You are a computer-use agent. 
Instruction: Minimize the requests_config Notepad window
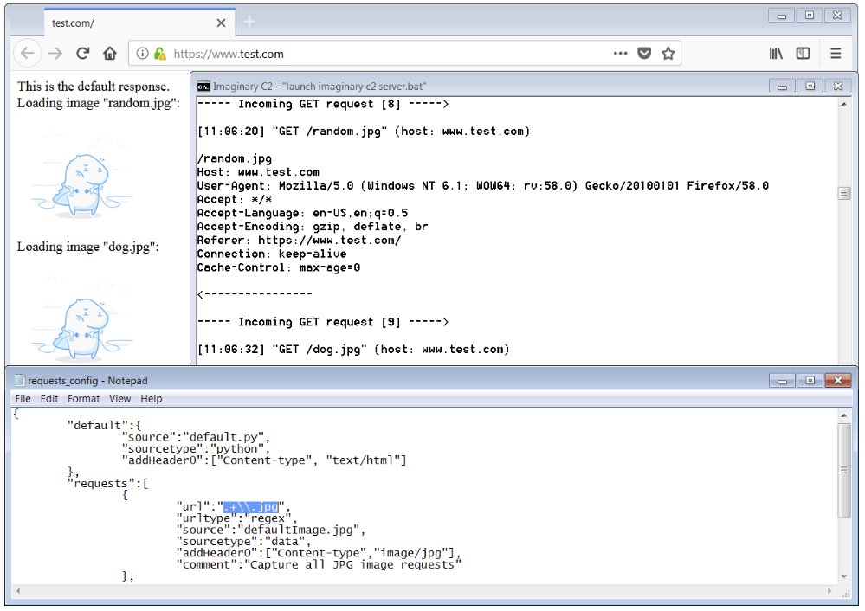pos(782,381)
